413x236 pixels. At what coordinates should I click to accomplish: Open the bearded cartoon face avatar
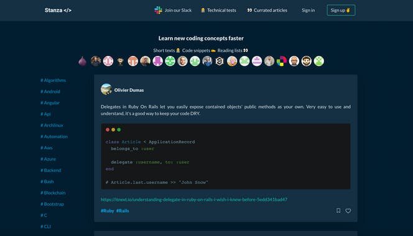tap(306, 61)
